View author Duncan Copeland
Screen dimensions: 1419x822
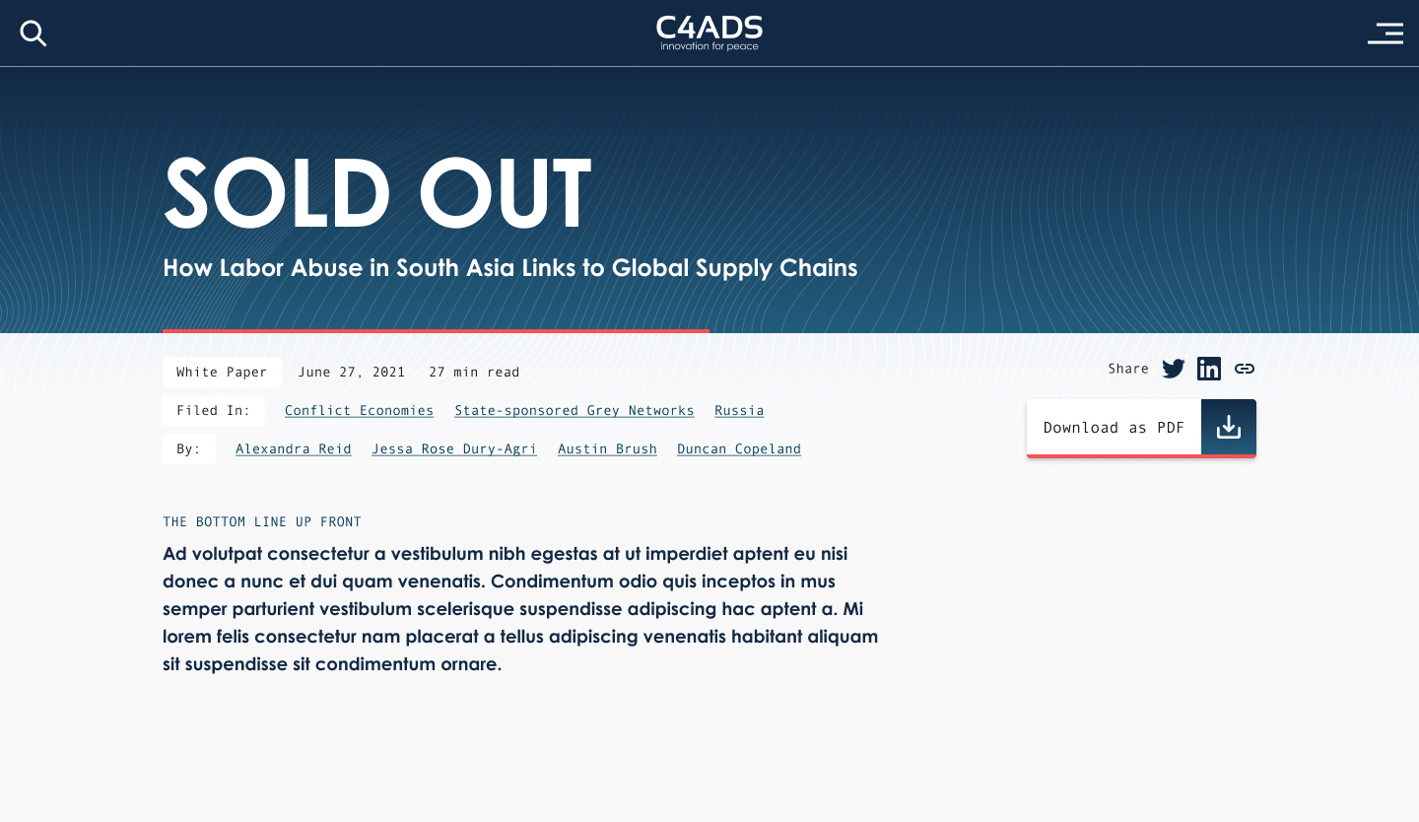[x=739, y=448]
